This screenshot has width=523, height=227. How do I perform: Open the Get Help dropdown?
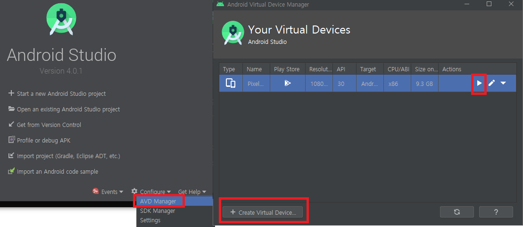[192, 192]
